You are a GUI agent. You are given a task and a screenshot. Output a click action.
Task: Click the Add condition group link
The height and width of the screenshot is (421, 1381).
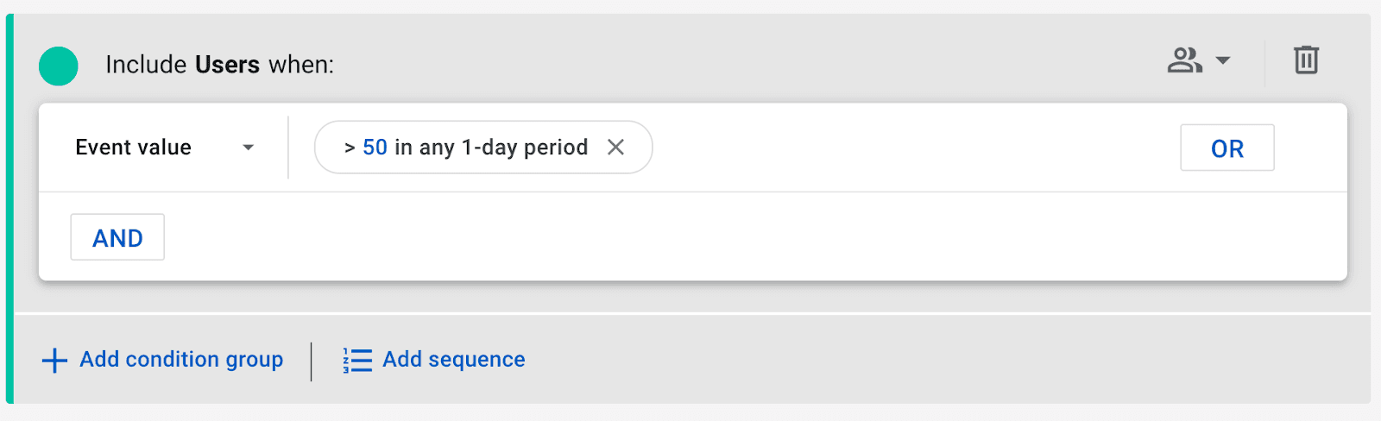click(181, 360)
